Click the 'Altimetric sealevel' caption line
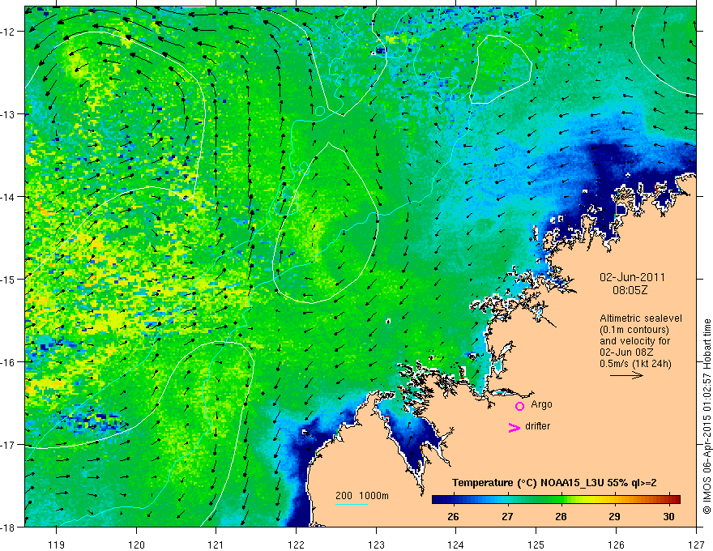Viewport: 713px width, 551px height. coord(641,318)
